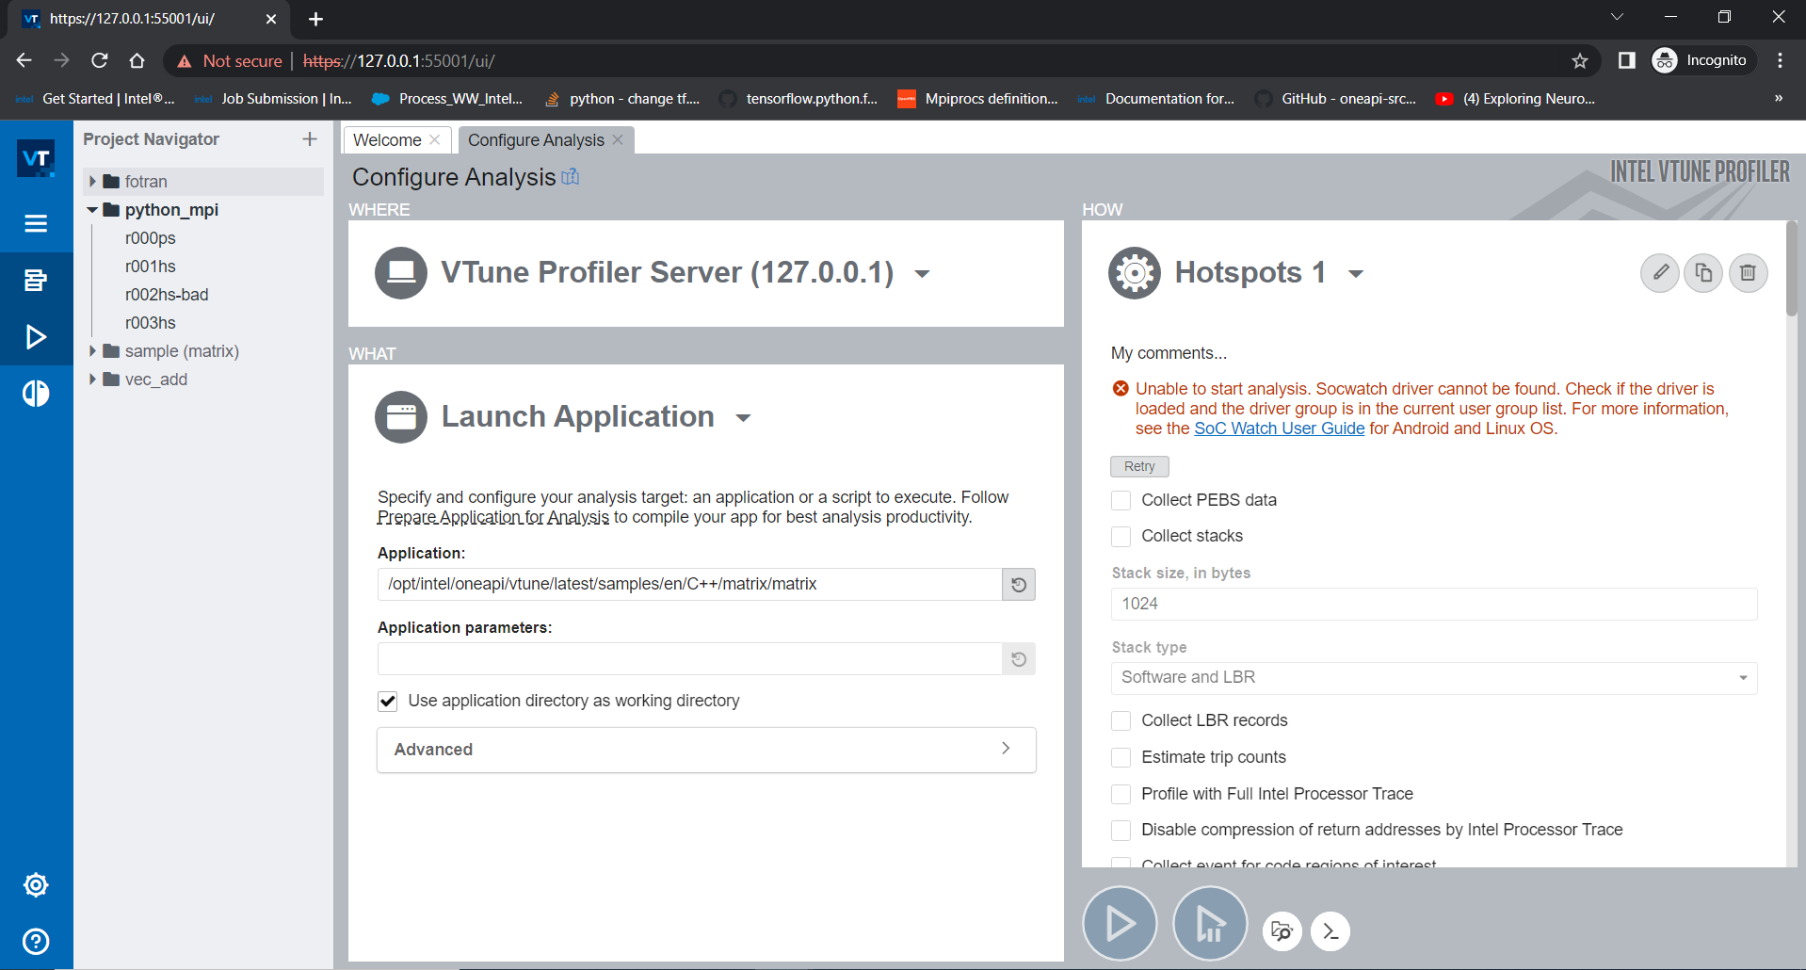Click the copy analysis icon

coord(1703,273)
